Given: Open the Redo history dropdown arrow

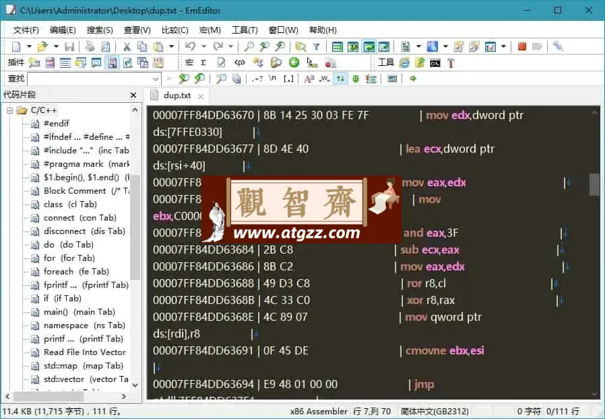Looking at the screenshot, I should [x=230, y=46].
